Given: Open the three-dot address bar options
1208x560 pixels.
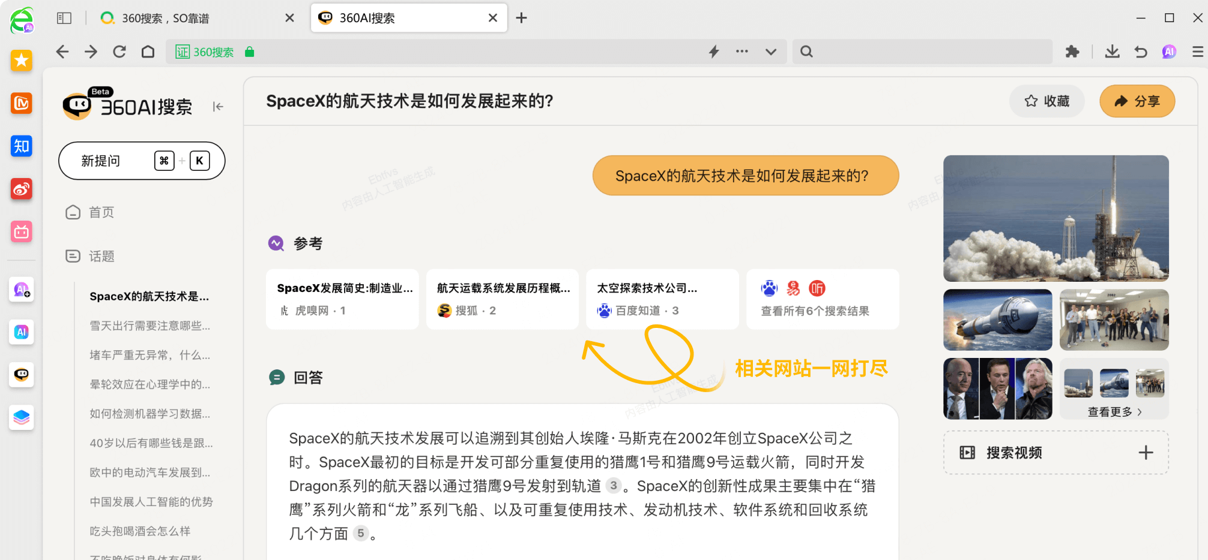Looking at the screenshot, I should click(742, 52).
